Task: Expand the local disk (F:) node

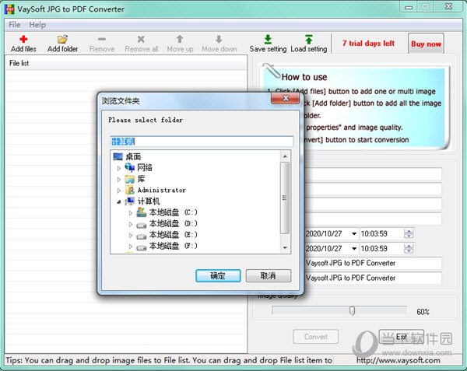Action: pos(131,247)
